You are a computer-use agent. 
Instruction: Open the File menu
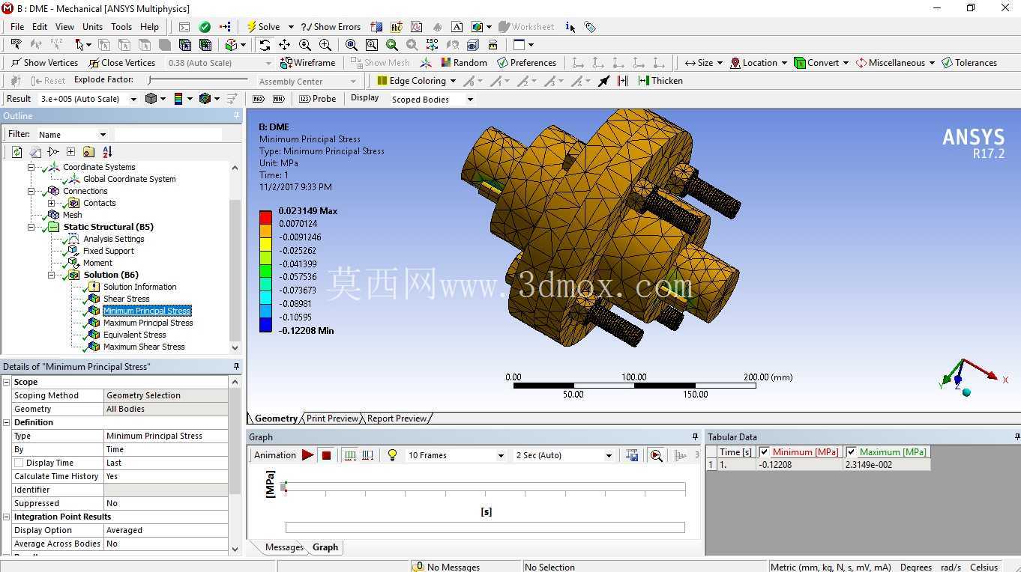point(17,27)
